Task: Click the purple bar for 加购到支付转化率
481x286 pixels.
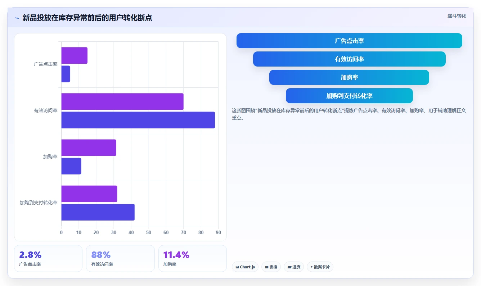Action: [89, 194]
